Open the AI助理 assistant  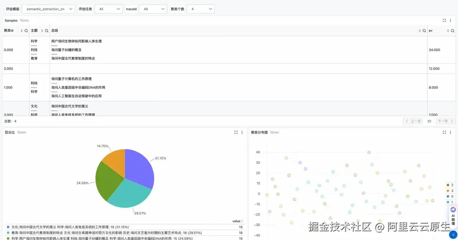(453, 216)
